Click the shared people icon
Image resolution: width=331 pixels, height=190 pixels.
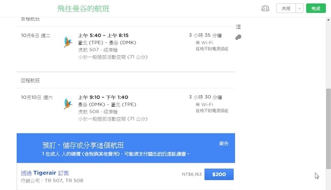[x=265, y=8]
